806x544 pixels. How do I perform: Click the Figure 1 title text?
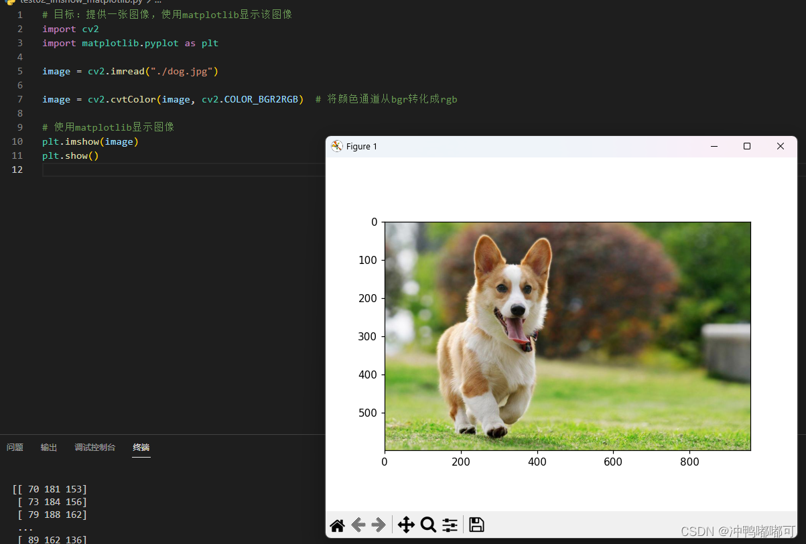(362, 147)
